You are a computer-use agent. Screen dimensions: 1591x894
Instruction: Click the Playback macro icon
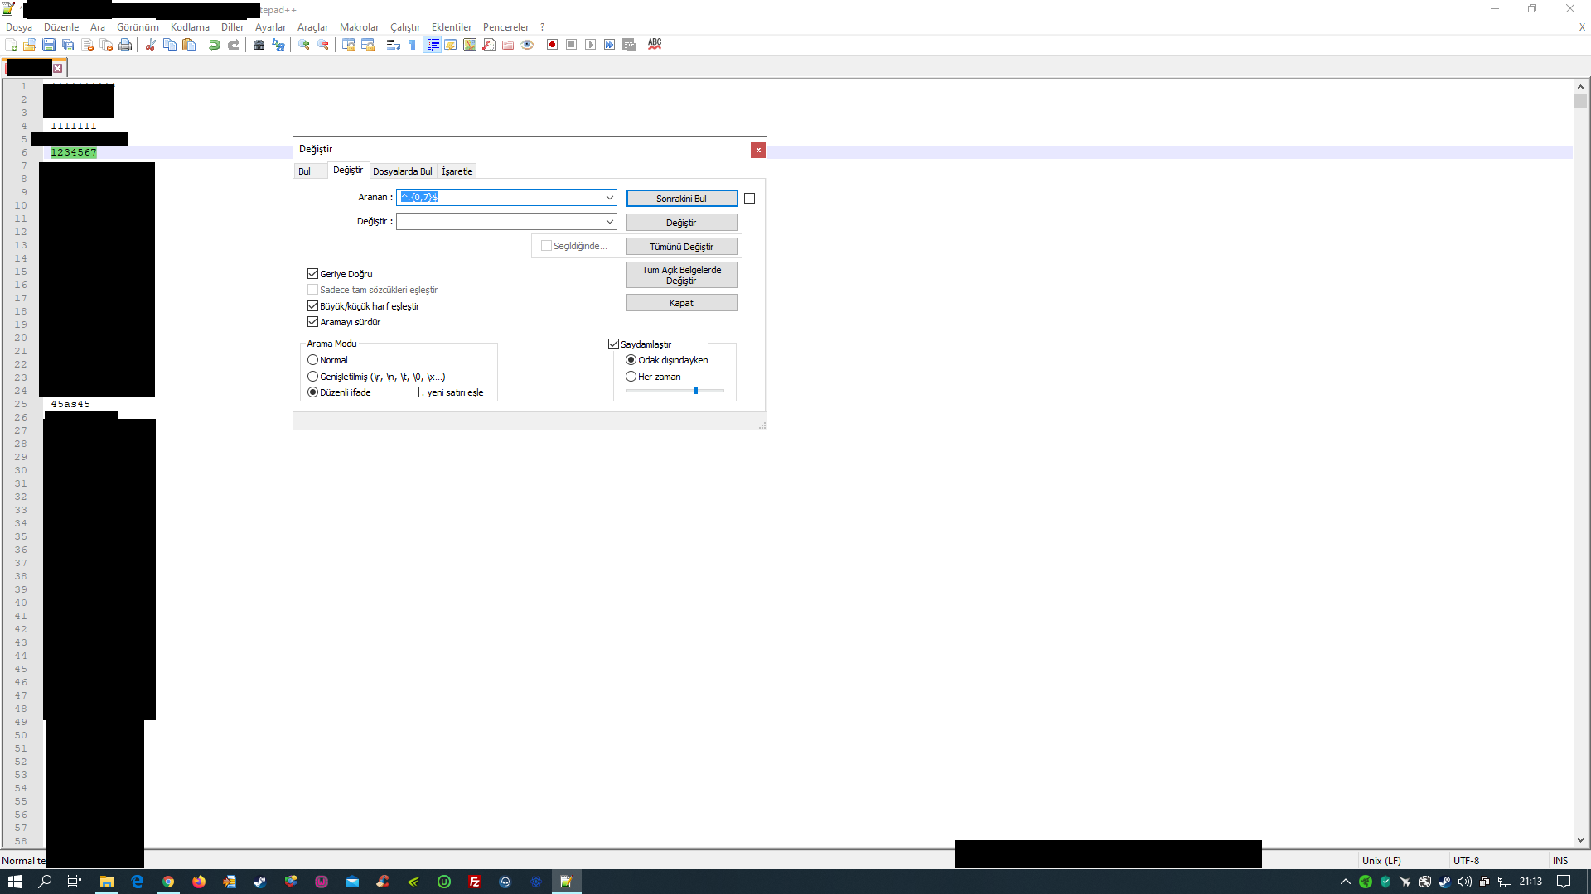point(590,45)
